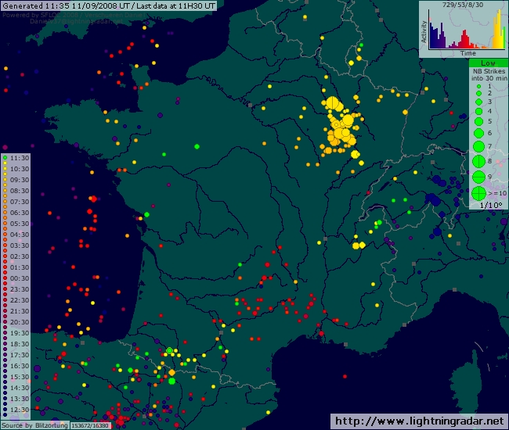Screen dimensions: 509x430
Task: Click the green 11:30 time legend dot
Action: (x=5, y=158)
